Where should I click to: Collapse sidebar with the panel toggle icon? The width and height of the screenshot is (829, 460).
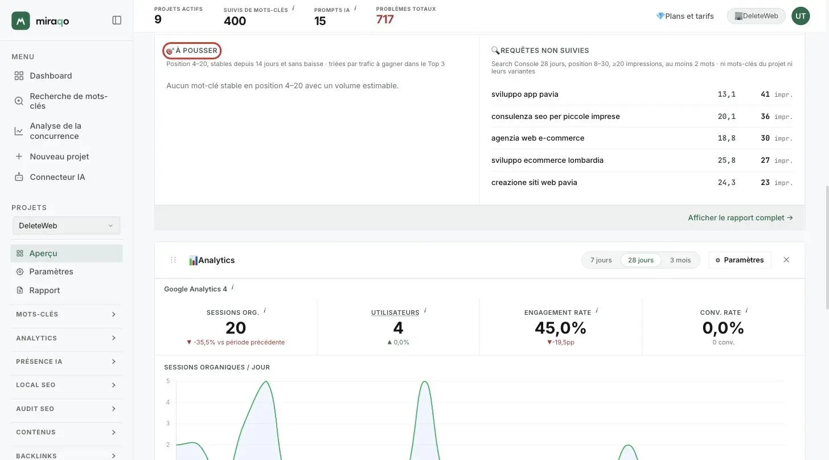click(x=117, y=20)
